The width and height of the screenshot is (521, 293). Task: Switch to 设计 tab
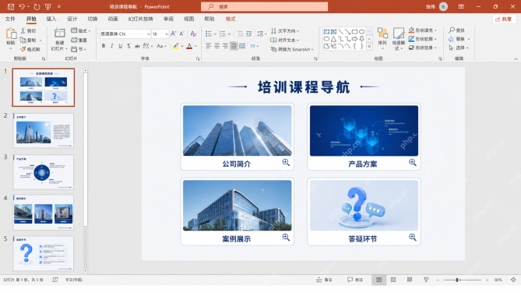tap(72, 19)
